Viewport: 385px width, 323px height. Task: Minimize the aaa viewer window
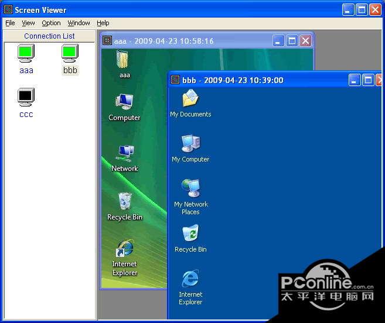click(278, 41)
